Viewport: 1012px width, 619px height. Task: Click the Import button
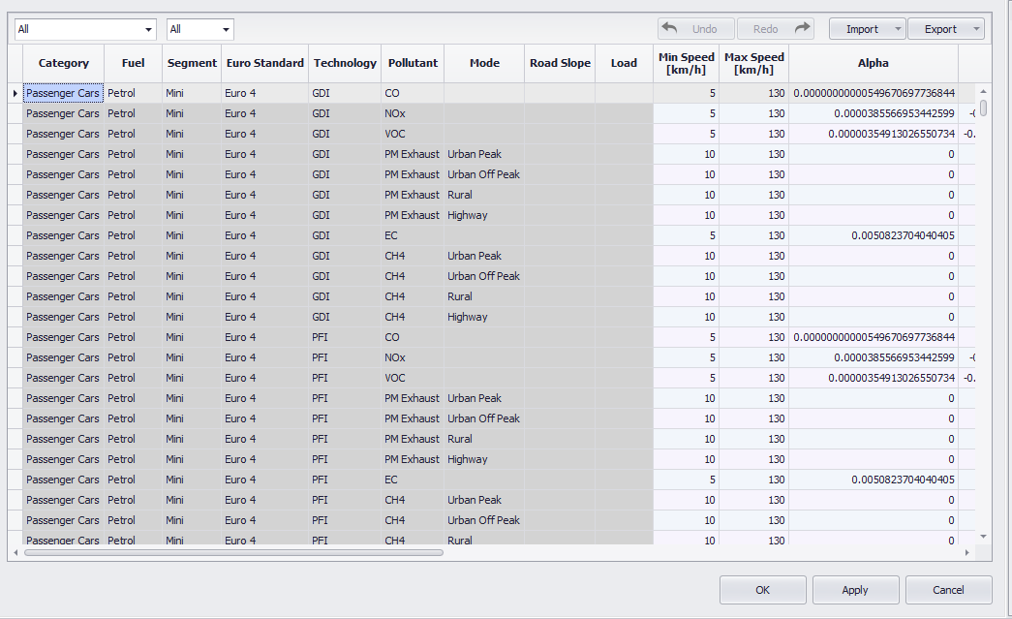861,28
